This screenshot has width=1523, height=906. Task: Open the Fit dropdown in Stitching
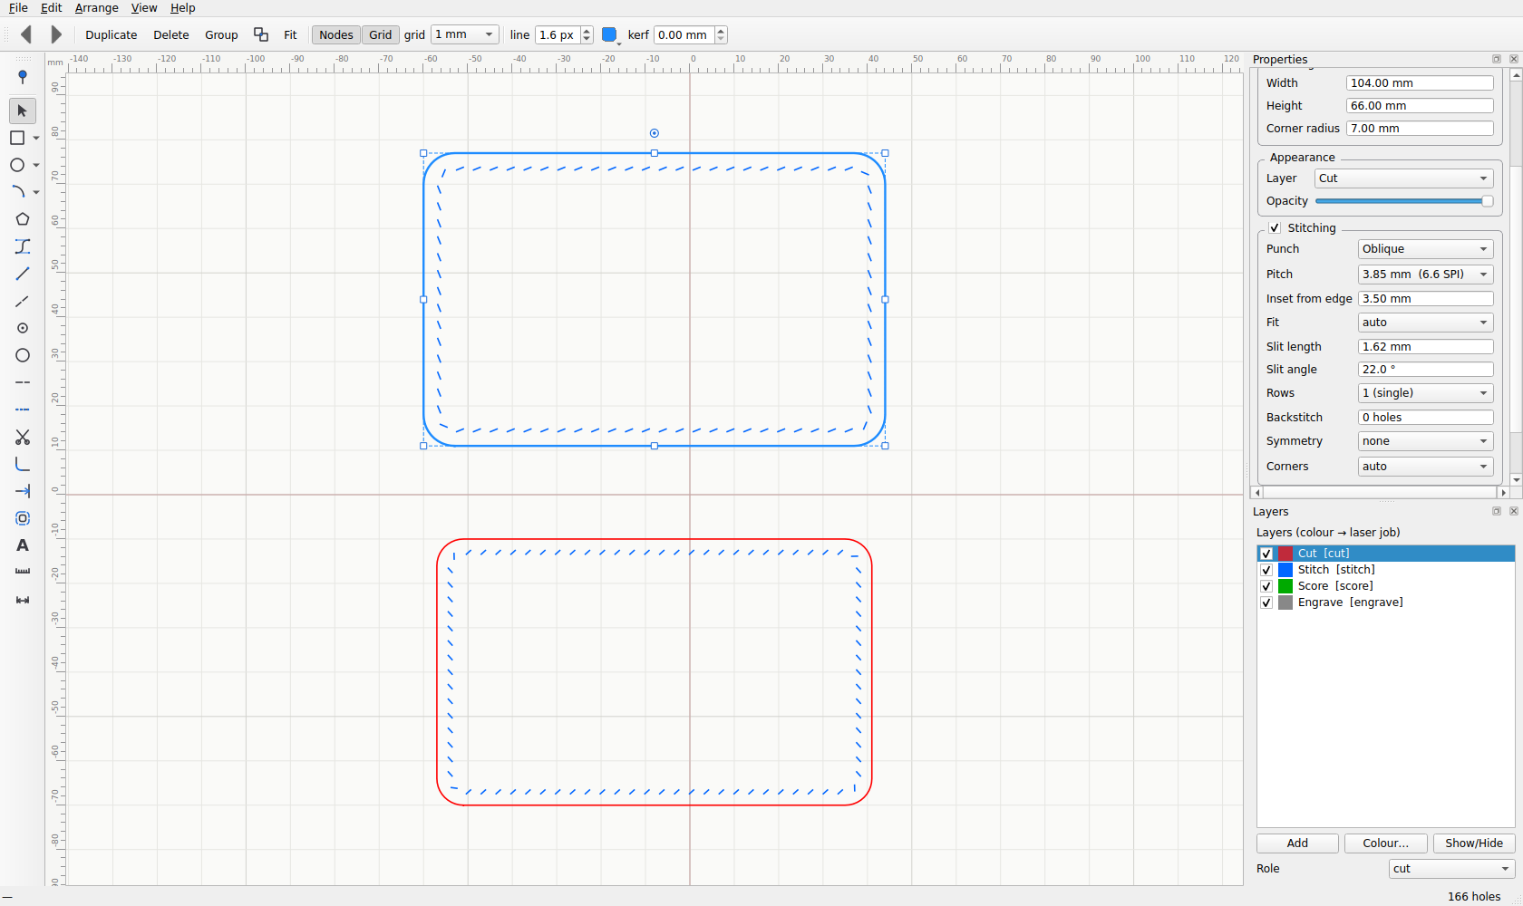tap(1425, 323)
